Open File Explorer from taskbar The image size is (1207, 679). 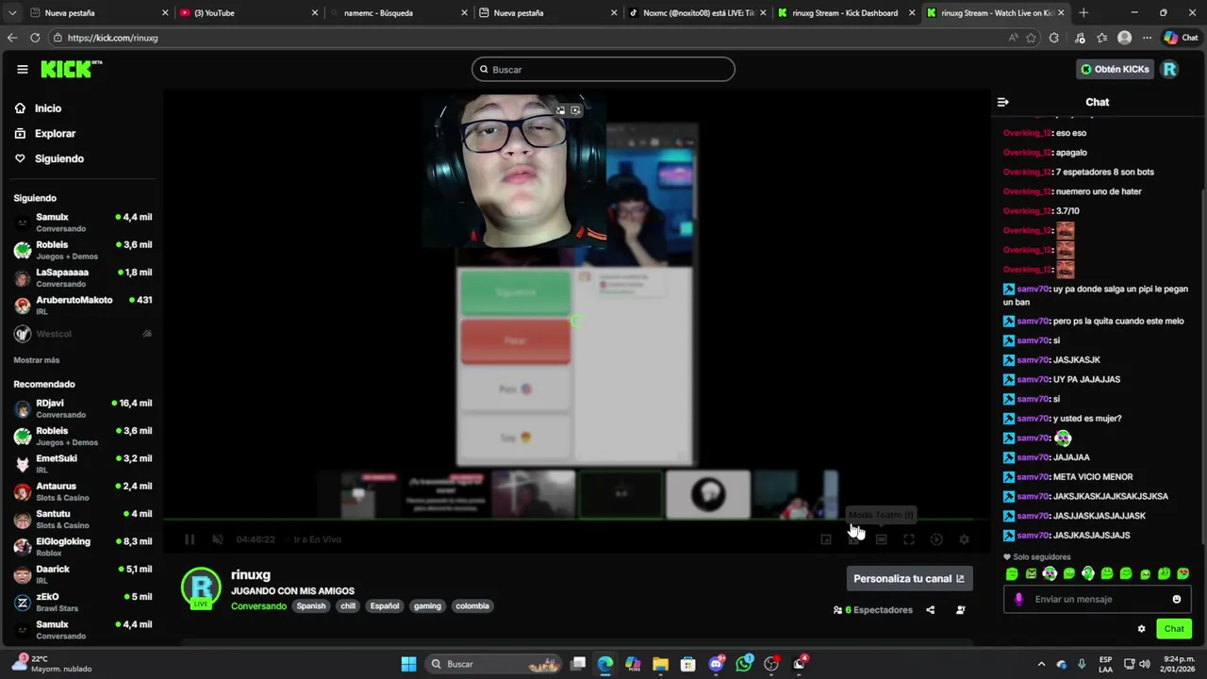pyautogui.click(x=660, y=664)
